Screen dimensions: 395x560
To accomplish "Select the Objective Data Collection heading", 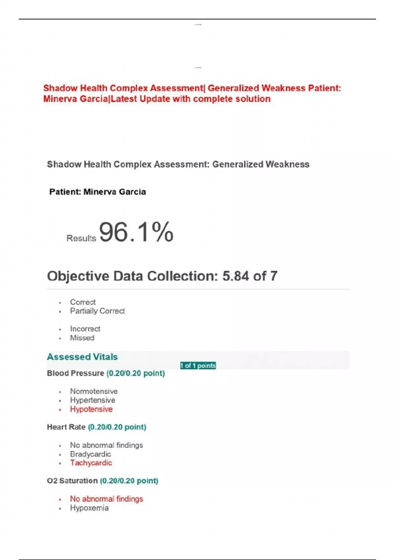I will coord(162,276).
